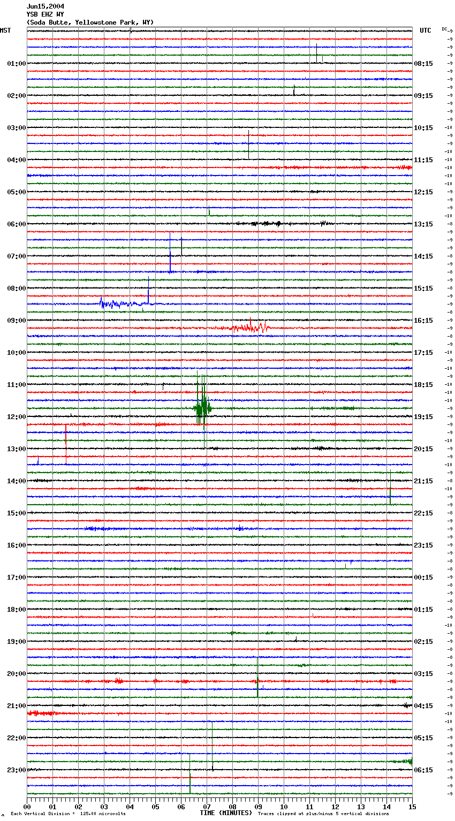The height and width of the screenshot is (821, 455).
Task: Select the 10:00 MST row label
Action: point(17,353)
